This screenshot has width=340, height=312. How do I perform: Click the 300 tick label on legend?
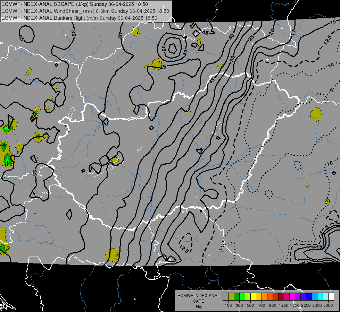(x=239, y=305)
